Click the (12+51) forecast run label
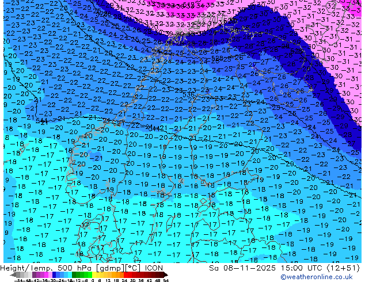 click(x=344, y=268)
